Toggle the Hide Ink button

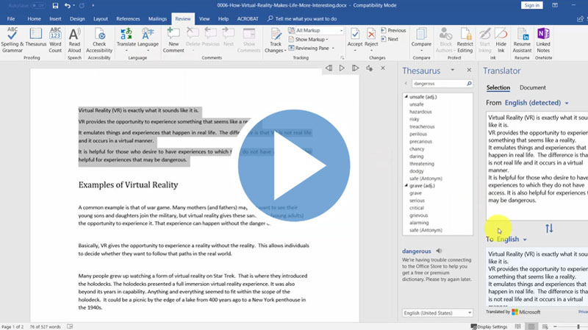click(x=501, y=38)
